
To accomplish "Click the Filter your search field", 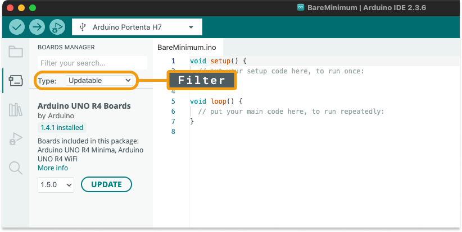I will [92, 63].
